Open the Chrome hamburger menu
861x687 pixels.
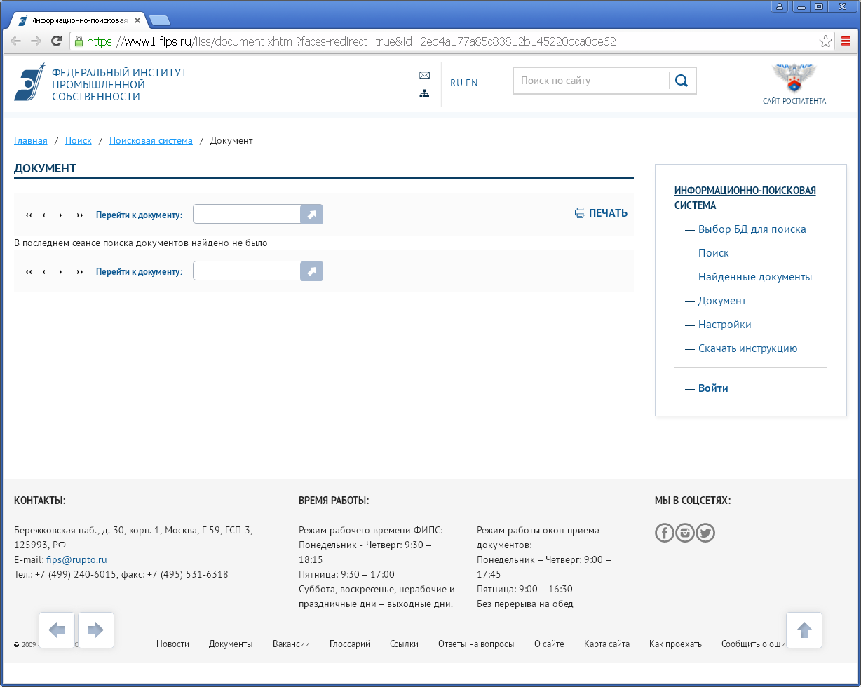846,41
